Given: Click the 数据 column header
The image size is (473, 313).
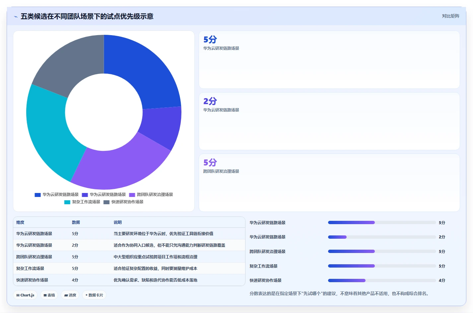Looking at the screenshot, I should click(76, 222).
